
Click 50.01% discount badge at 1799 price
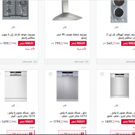[78, 121]
